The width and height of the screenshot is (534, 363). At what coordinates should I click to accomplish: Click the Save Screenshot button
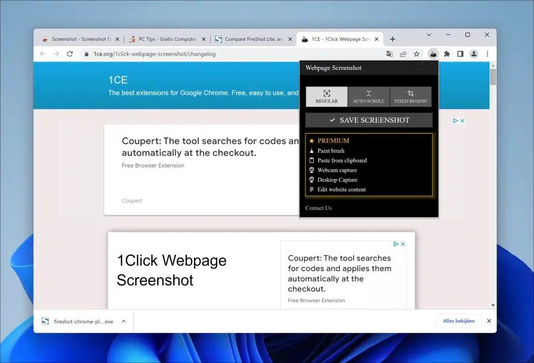point(369,120)
